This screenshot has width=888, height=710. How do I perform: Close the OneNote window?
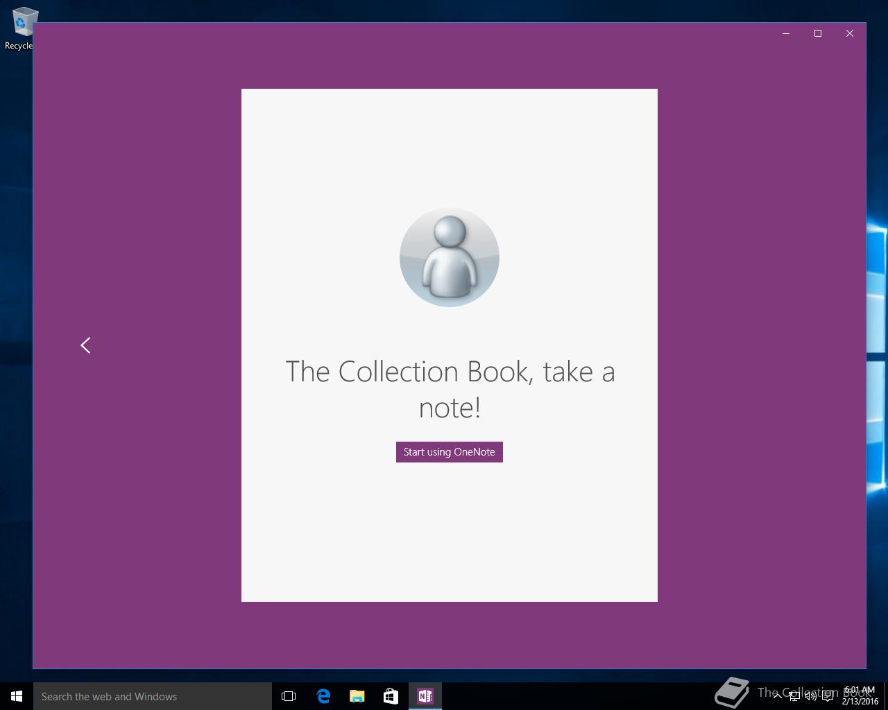[x=850, y=33]
